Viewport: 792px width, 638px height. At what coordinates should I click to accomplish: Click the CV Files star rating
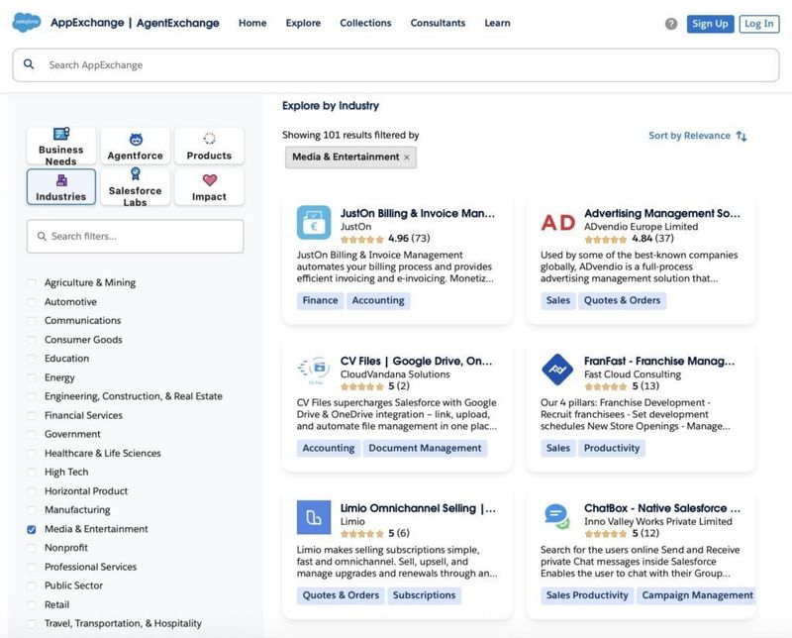tap(362, 386)
